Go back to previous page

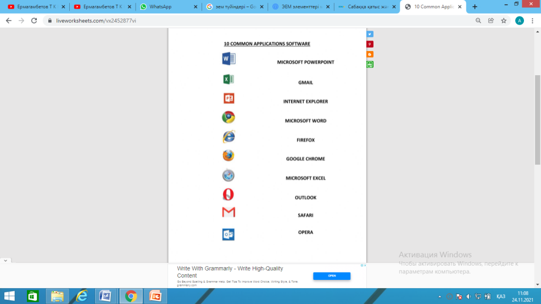[x=9, y=21]
